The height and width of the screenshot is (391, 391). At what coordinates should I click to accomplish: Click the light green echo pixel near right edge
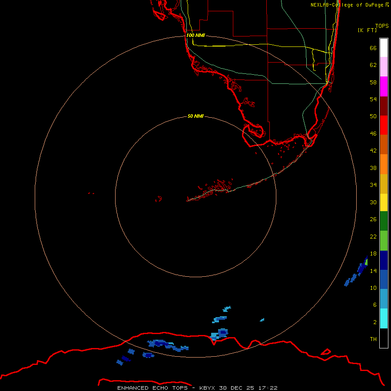point(366,262)
